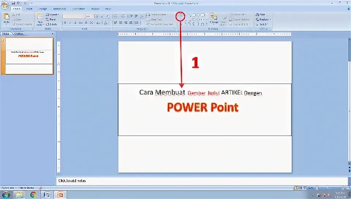Click the Numbering list icon
The width and height of the screenshot is (351, 199).
coord(123,16)
